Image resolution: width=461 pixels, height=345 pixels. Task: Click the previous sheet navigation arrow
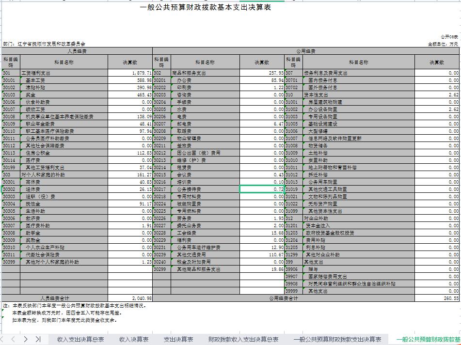13,339
